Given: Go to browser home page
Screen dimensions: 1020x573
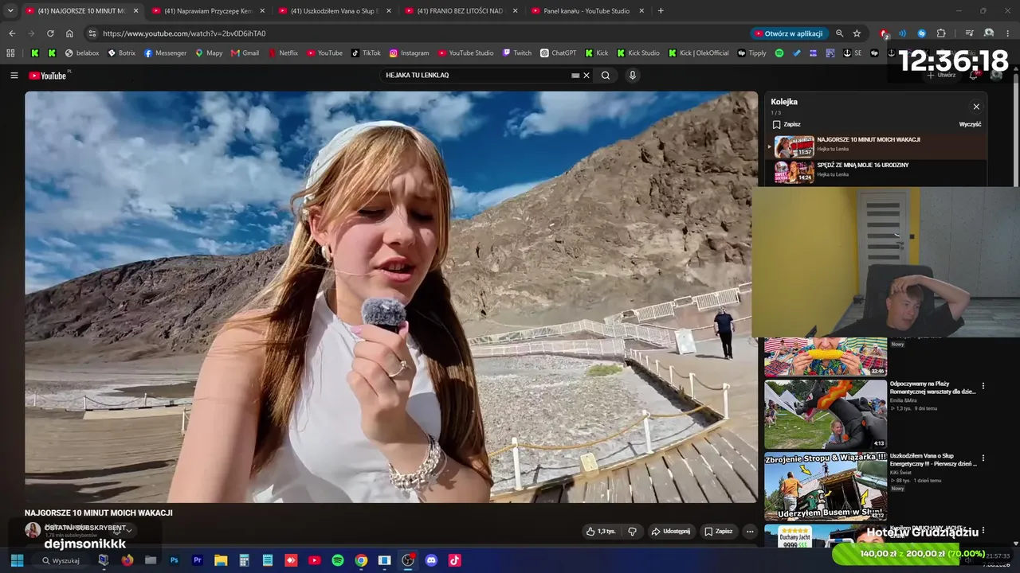Looking at the screenshot, I should pyautogui.click(x=69, y=33).
